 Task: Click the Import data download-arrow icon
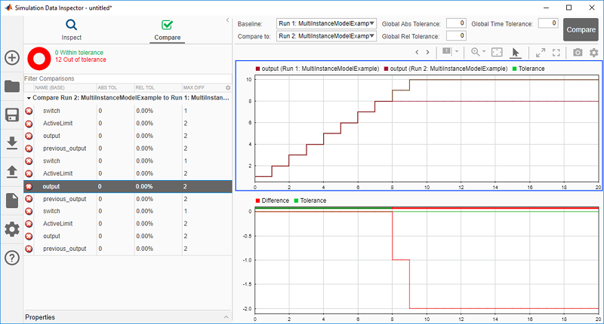[x=12, y=143]
